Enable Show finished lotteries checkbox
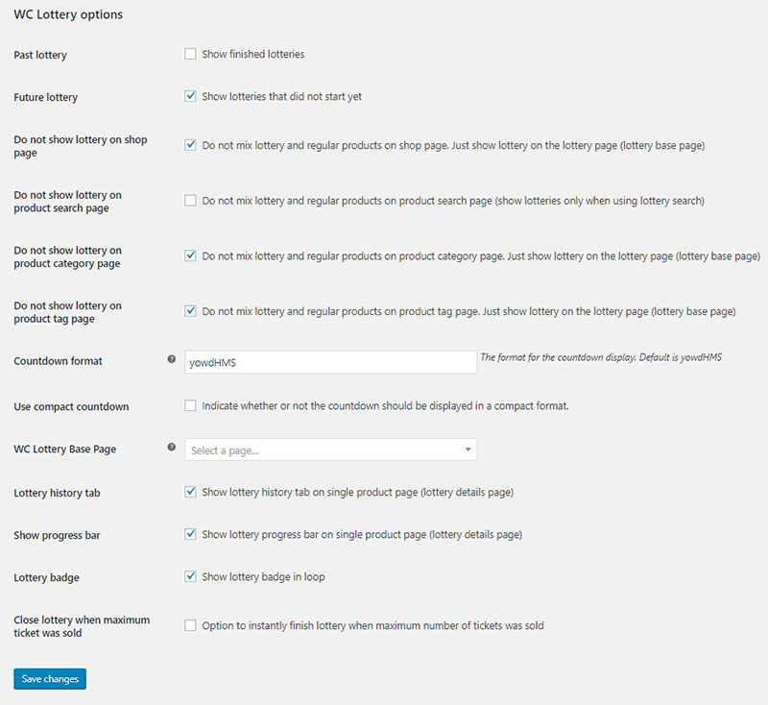Screen dimensions: 768x705 coord(190,54)
